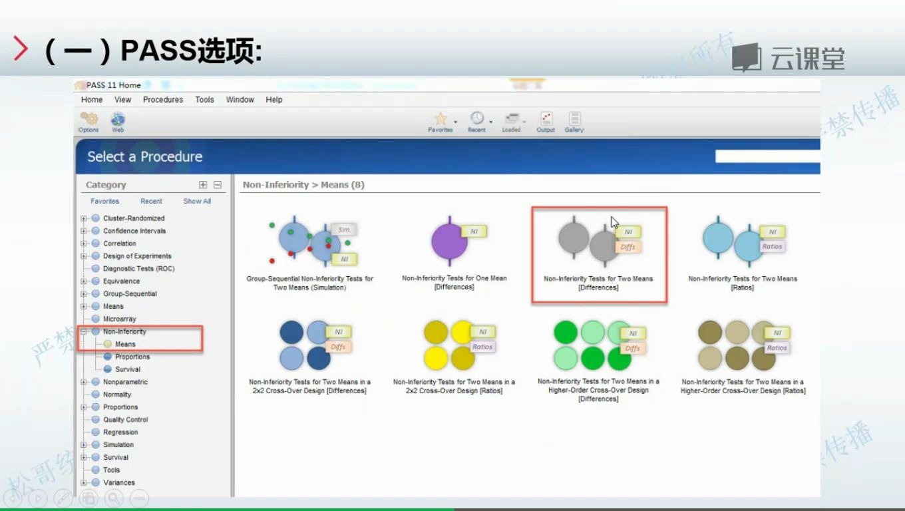Click the Web globe icon
Screen dimensions: 905x511
point(118,122)
